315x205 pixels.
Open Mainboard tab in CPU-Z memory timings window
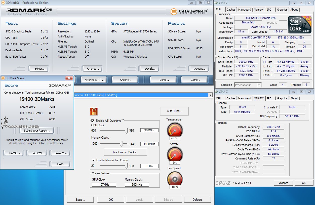[x=245, y=98]
